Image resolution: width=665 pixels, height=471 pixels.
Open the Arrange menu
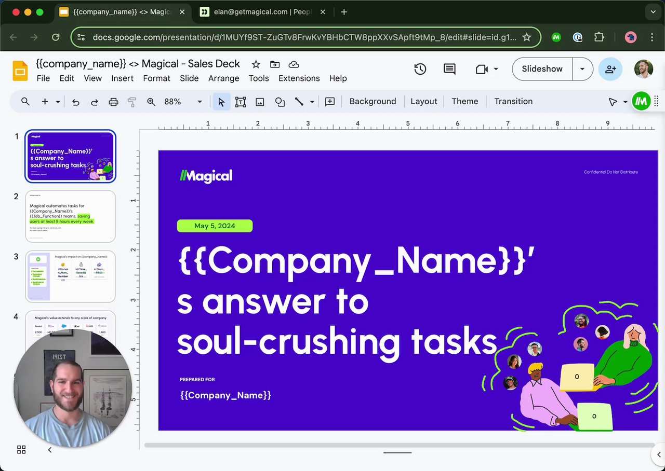click(223, 78)
